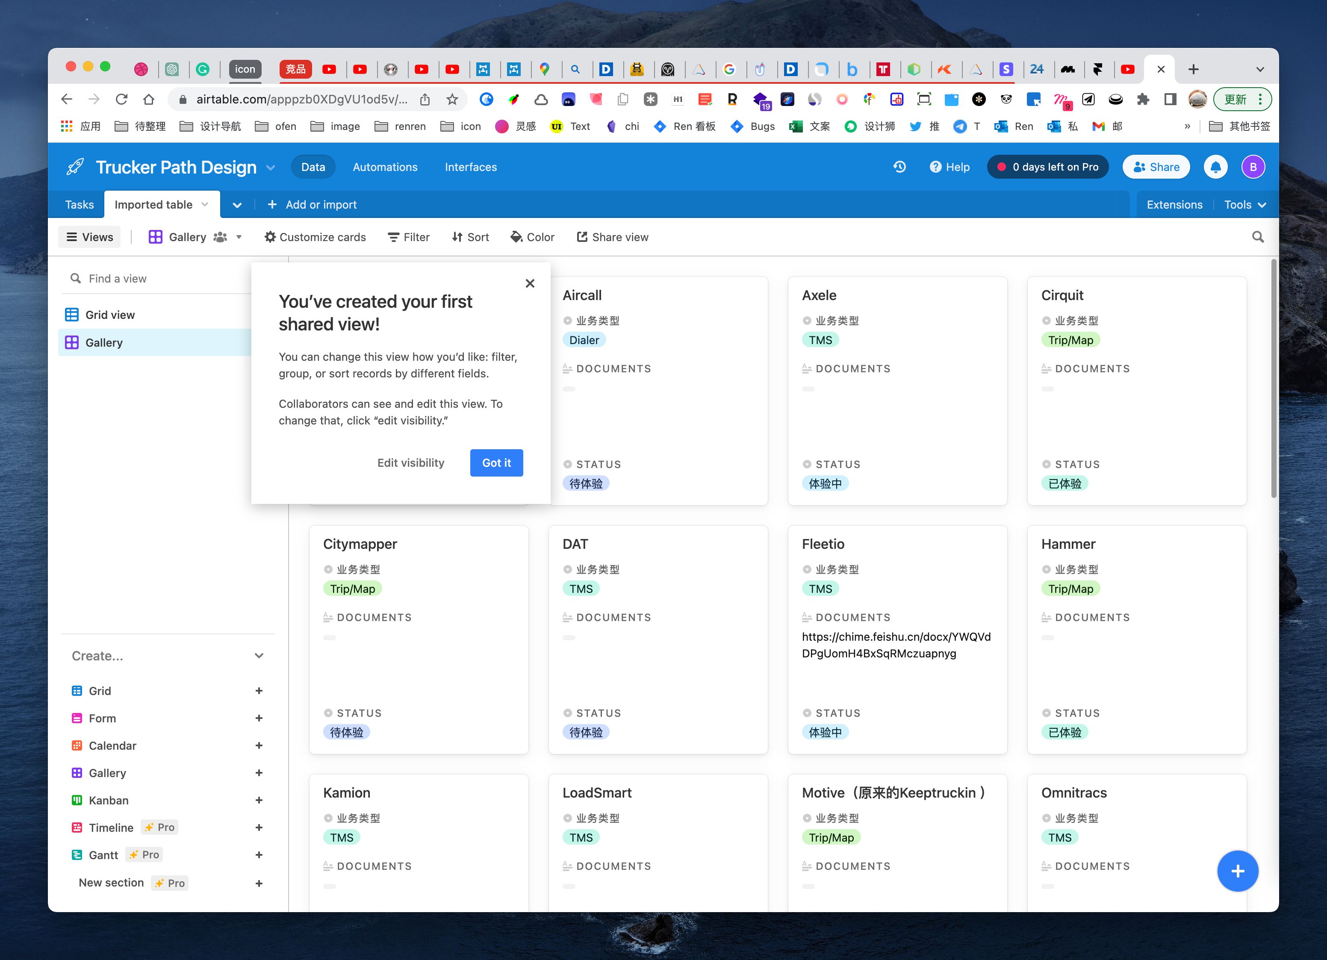Click the browser address bar
The image size is (1327, 960).
click(x=301, y=100)
